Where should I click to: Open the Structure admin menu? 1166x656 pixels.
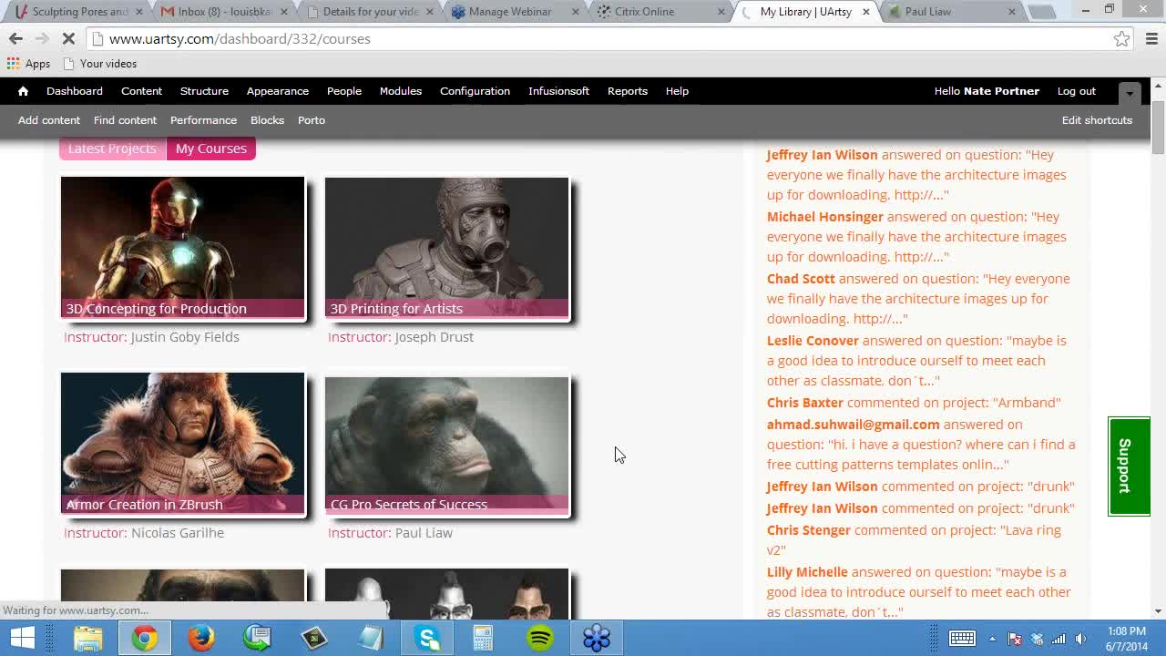pos(204,91)
